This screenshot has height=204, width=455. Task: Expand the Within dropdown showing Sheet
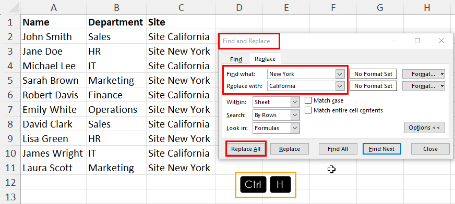coord(295,102)
